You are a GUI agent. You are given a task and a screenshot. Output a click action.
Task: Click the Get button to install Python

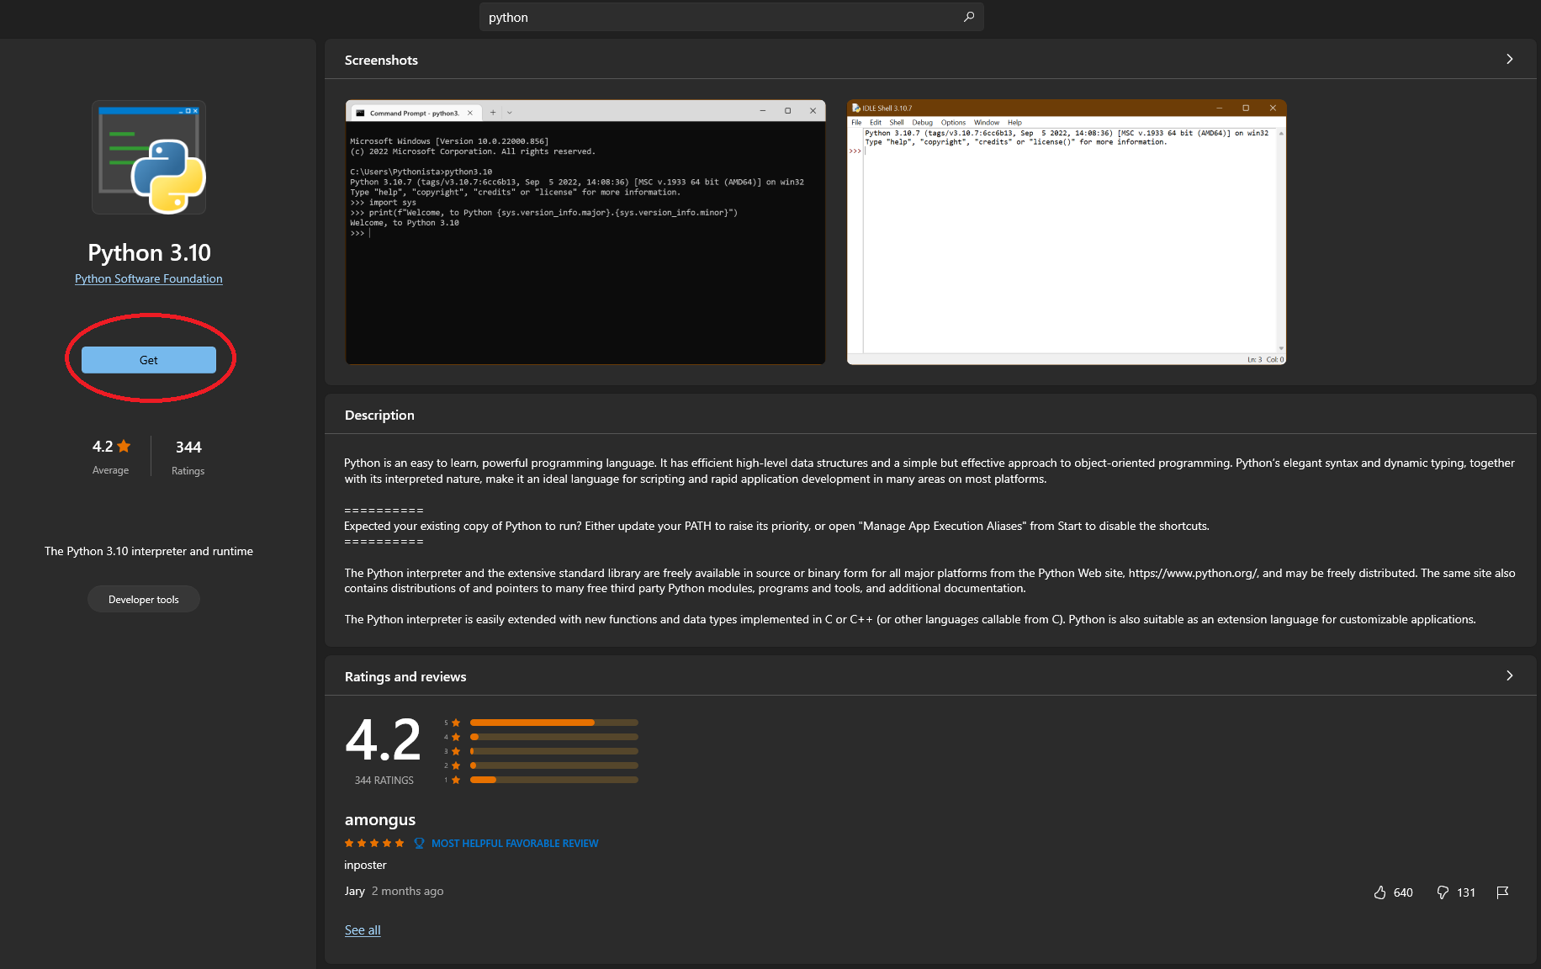tap(148, 359)
